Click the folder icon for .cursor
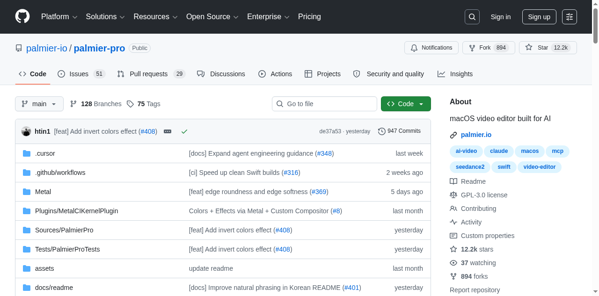The width and height of the screenshot is (599, 296). (x=27, y=153)
